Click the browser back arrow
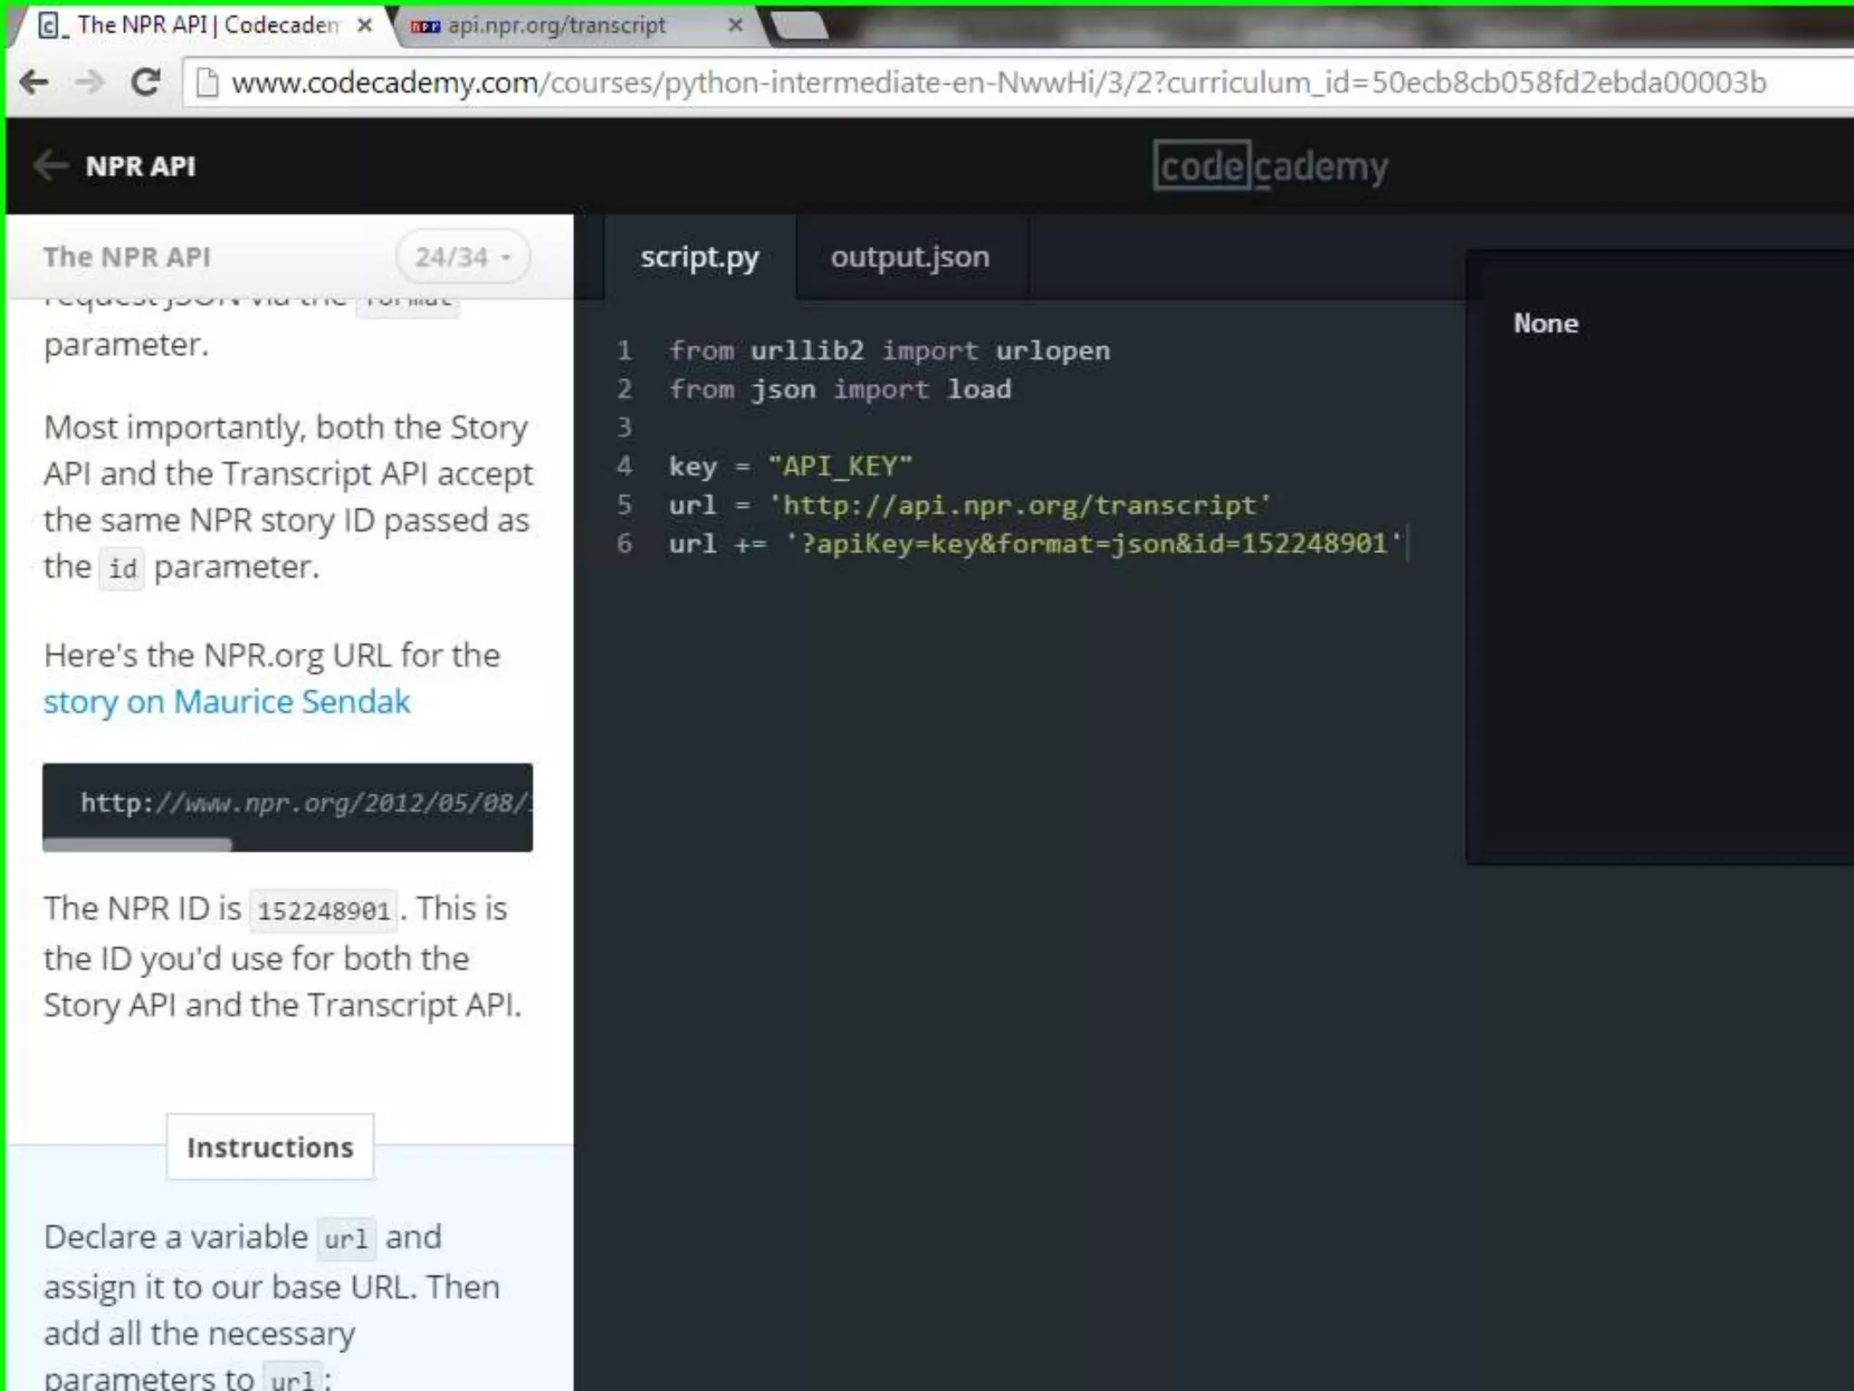 (x=33, y=82)
